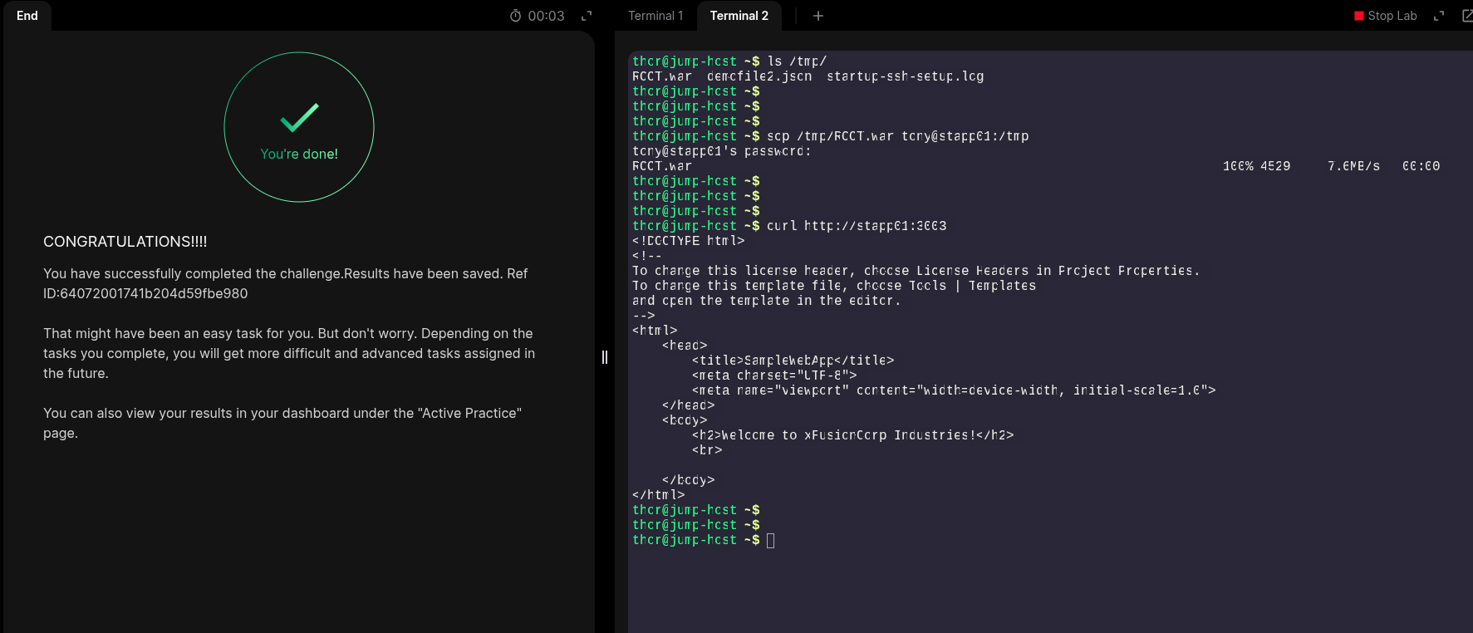The width and height of the screenshot is (1473, 633).
Task: Click the terminal cursor at last prompt
Action: pos(771,541)
